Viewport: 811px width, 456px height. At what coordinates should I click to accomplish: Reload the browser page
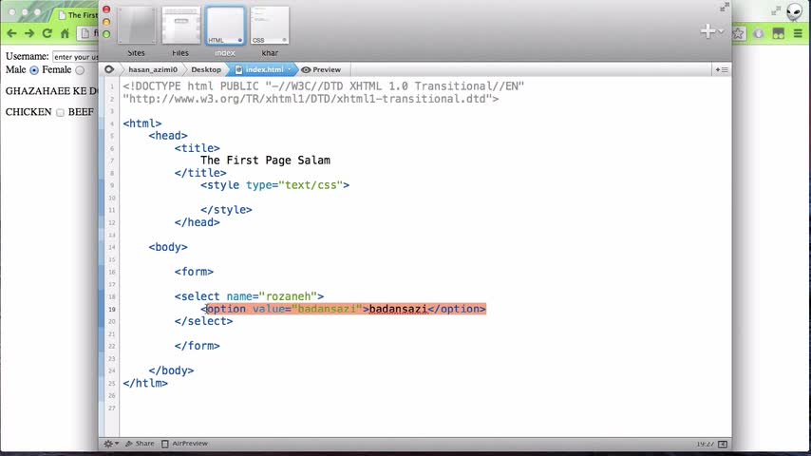pyautogui.click(x=47, y=33)
